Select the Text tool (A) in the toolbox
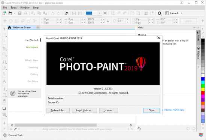The height and width of the screenshot is (140, 206). (4, 82)
